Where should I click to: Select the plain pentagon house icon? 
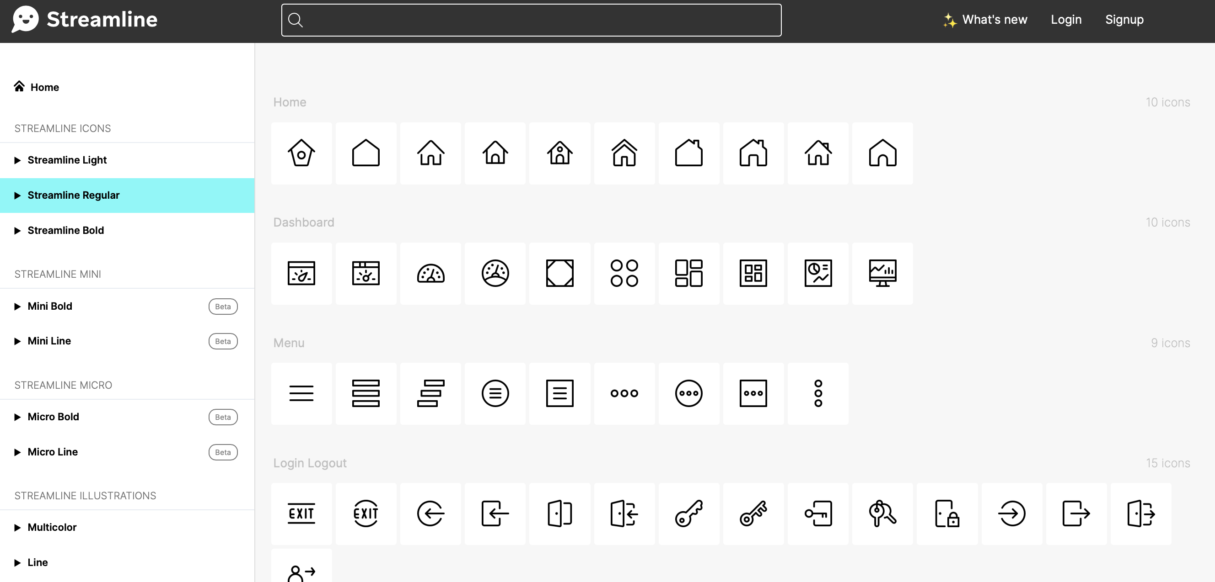pyautogui.click(x=366, y=153)
